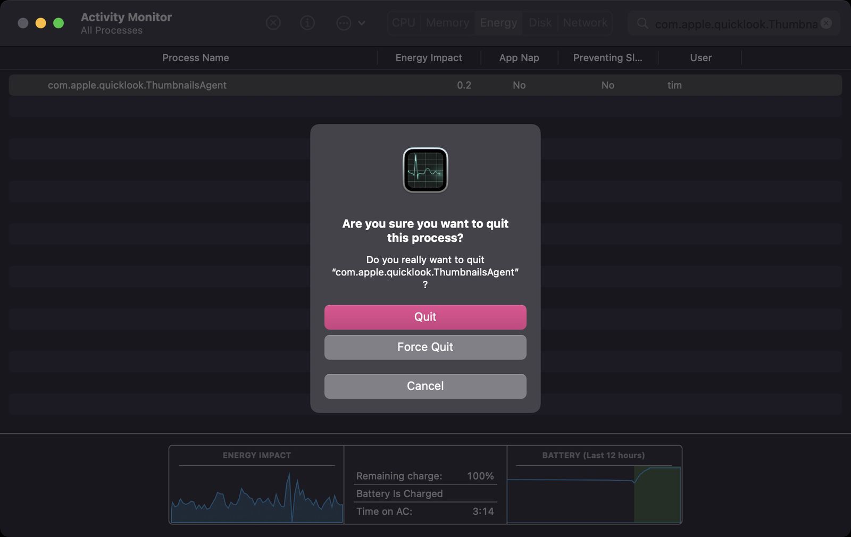
Task: Click the magnifying glass search icon
Action: click(x=643, y=23)
